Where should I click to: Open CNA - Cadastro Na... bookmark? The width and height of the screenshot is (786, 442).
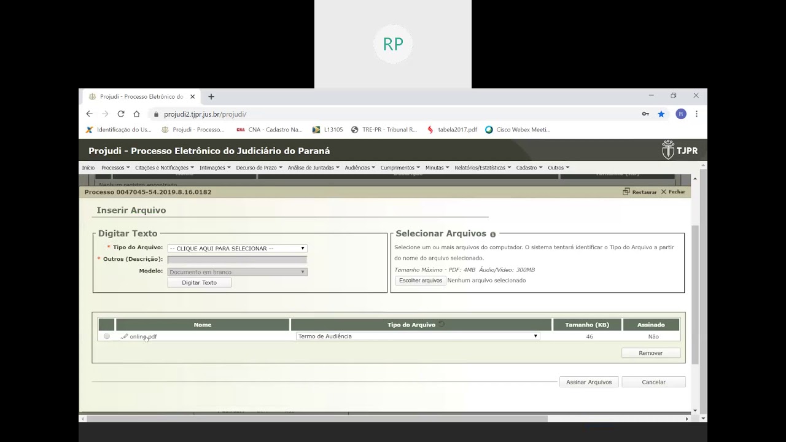[270, 130]
